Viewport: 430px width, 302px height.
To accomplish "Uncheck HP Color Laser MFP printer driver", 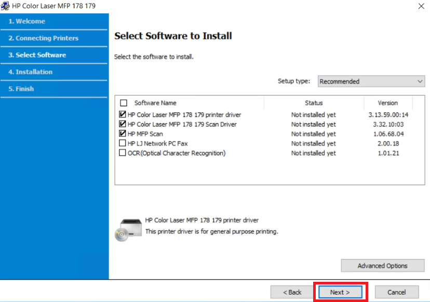I will click(x=123, y=114).
